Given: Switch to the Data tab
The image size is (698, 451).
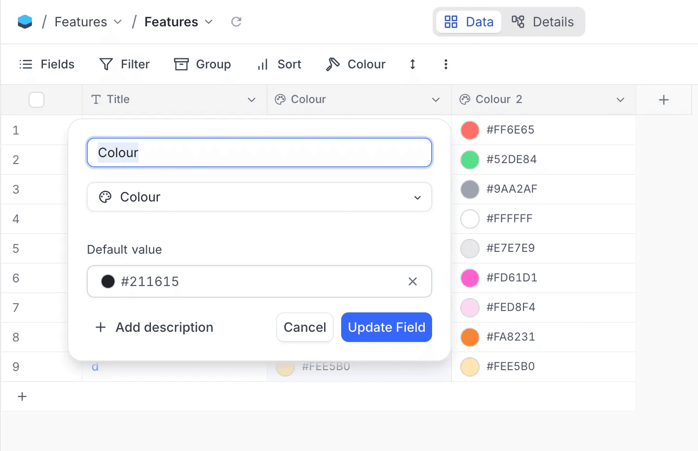Looking at the screenshot, I should point(469,22).
